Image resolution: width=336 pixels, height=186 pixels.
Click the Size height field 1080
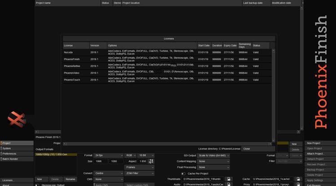pyautogui.click(x=116, y=161)
